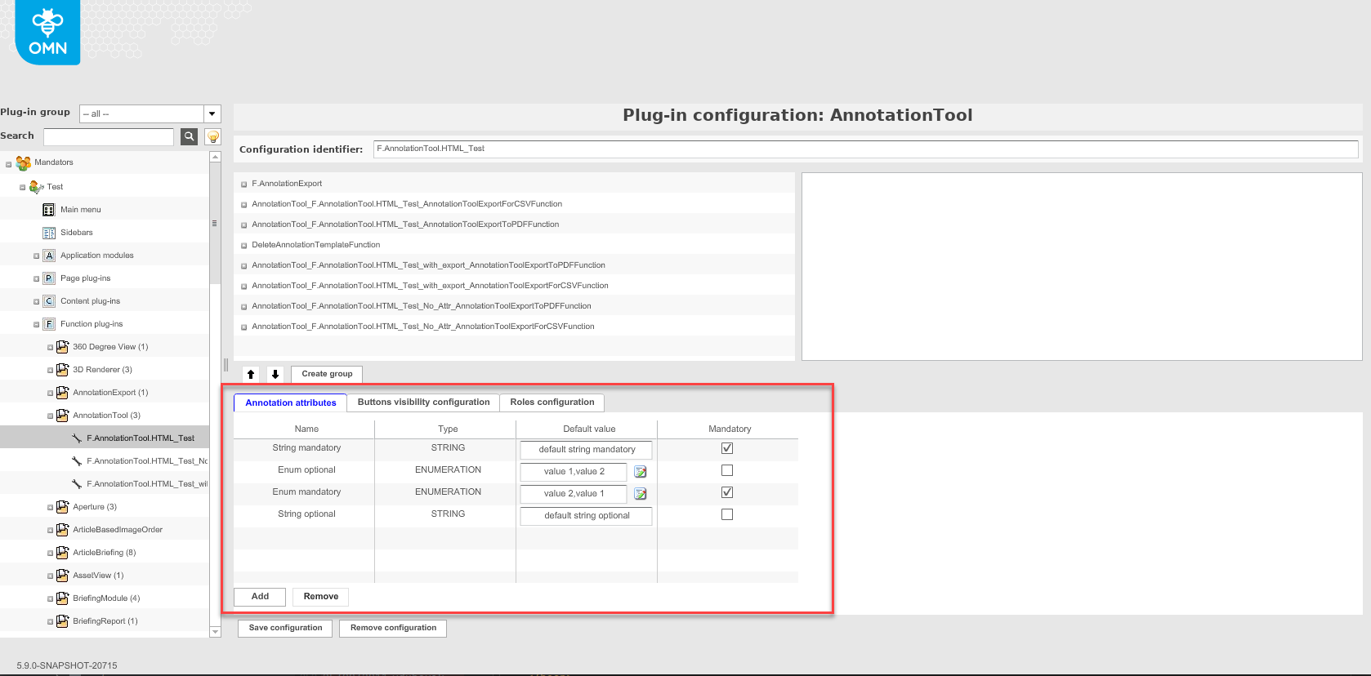The width and height of the screenshot is (1371, 676).
Task: Expand the 3D Renderer (3) node
Action: (x=50, y=371)
